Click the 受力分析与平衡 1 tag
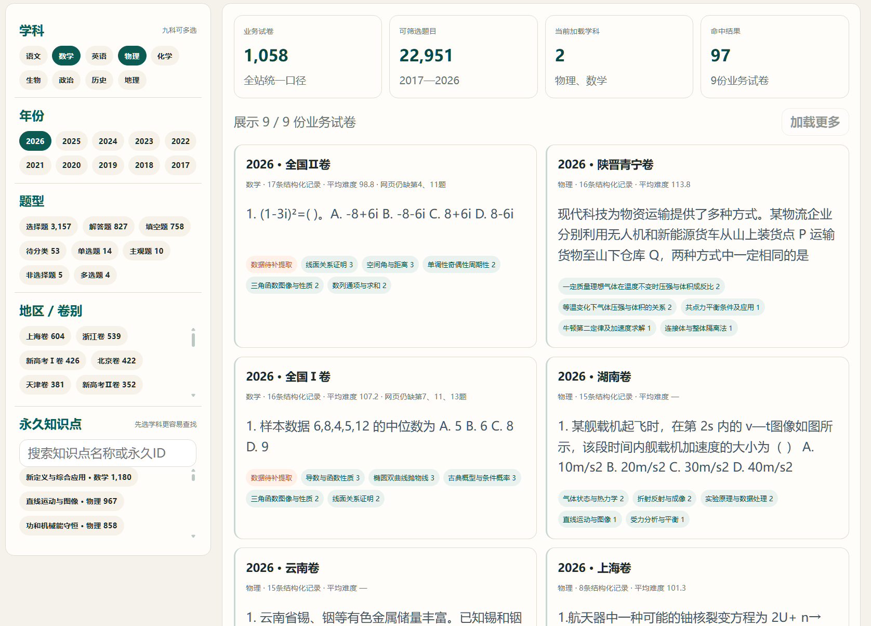This screenshot has height=626, width=871. click(x=657, y=519)
